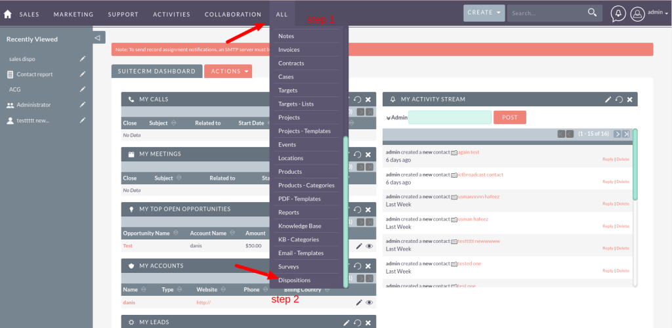Click the Home icon in the navbar

tap(8, 14)
